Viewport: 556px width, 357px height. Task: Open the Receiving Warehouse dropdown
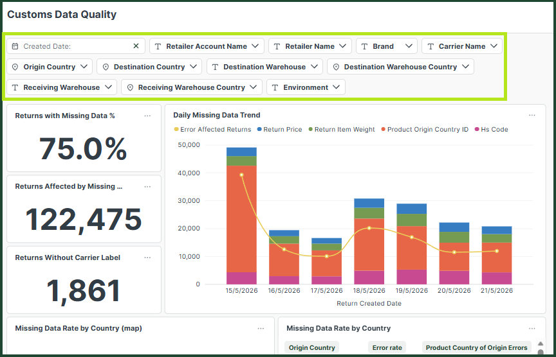62,87
